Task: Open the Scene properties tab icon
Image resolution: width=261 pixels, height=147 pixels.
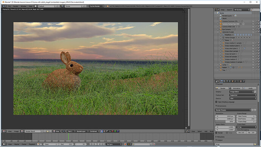Action: tap(227, 81)
